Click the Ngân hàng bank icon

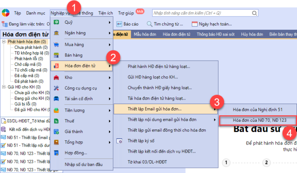pos(56,33)
